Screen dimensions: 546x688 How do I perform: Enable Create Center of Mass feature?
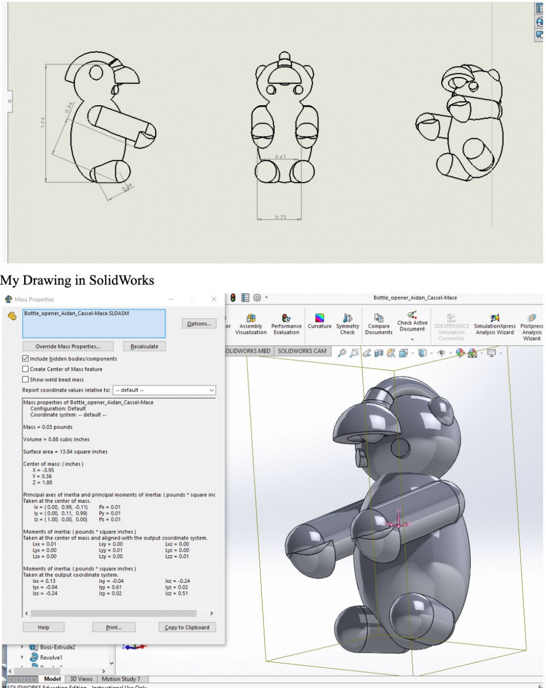point(26,369)
